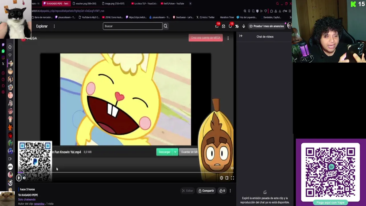Image resolution: width=366 pixels, height=206 pixels.
Task: Click the Solo chateando category link
Action: (x=27, y=199)
